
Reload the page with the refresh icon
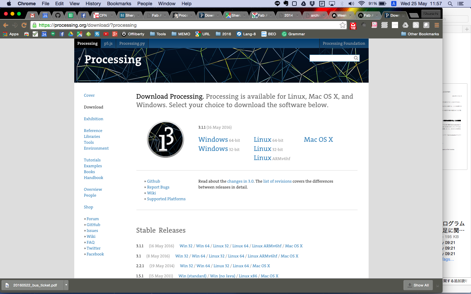click(x=24, y=25)
